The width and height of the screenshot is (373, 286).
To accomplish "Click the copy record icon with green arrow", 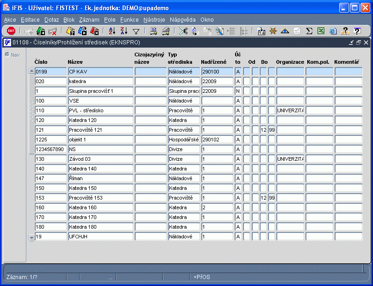I will [x=41, y=31].
